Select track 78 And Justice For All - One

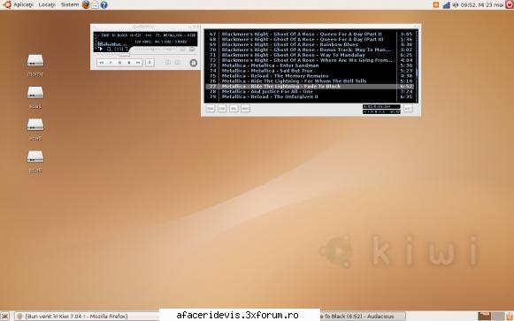pos(310,92)
